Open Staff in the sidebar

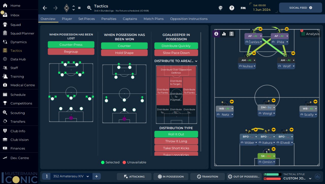coord(14,68)
